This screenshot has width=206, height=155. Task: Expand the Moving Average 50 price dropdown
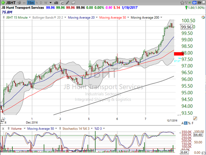[x=128, y=18]
